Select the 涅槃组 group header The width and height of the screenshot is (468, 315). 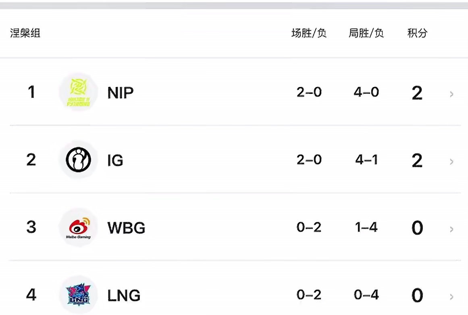tap(25, 33)
